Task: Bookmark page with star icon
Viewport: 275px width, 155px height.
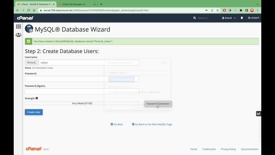Action: (217, 10)
